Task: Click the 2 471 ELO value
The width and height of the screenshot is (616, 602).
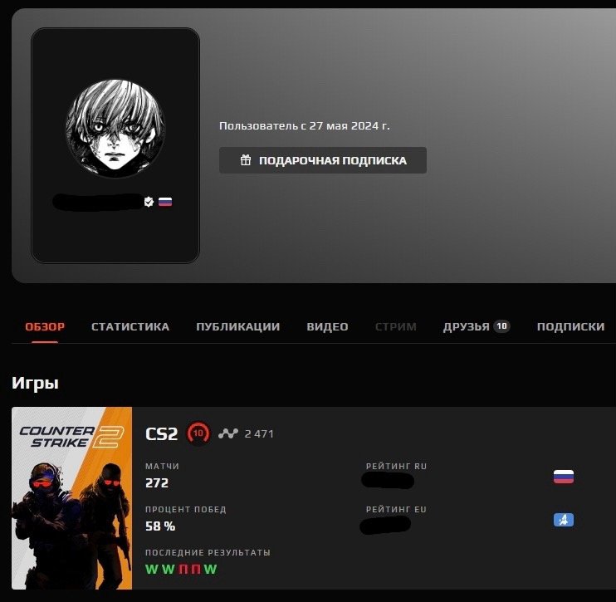Action: (x=259, y=433)
